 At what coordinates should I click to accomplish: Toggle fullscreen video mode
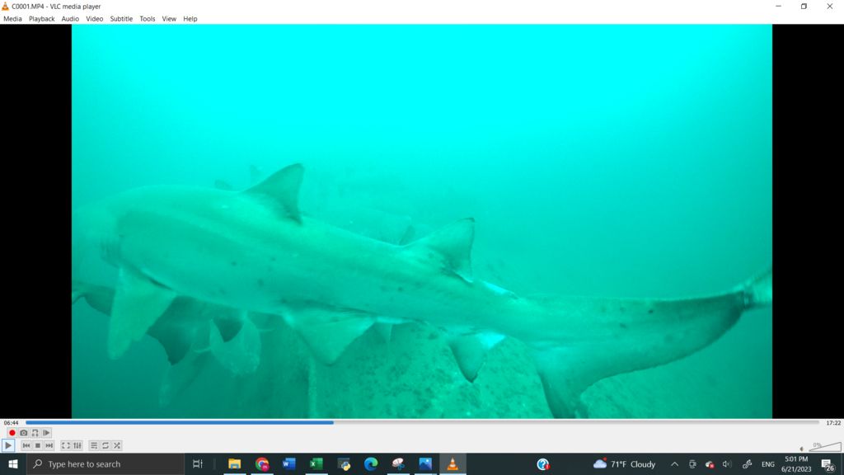click(66, 445)
